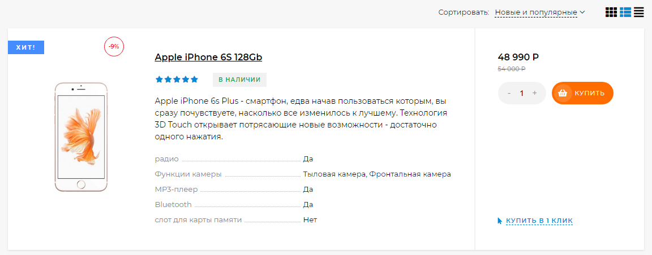Switch to detailed list view
Image resolution: width=652 pixels, height=255 pixels.
point(625,12)
